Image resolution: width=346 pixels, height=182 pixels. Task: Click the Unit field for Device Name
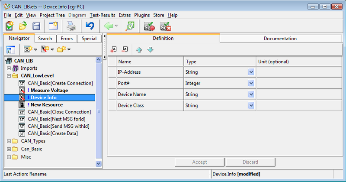tap(299, 94)
